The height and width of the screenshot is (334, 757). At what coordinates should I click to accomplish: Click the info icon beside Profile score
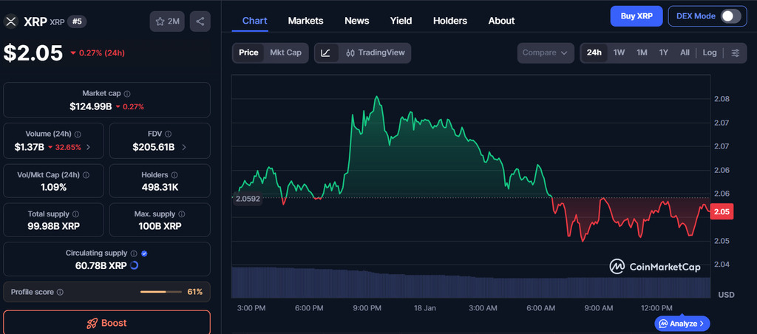click(x=61, y=292)
